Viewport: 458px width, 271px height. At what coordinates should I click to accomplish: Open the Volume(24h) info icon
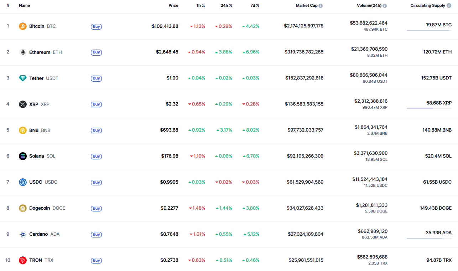coord(385,6)
